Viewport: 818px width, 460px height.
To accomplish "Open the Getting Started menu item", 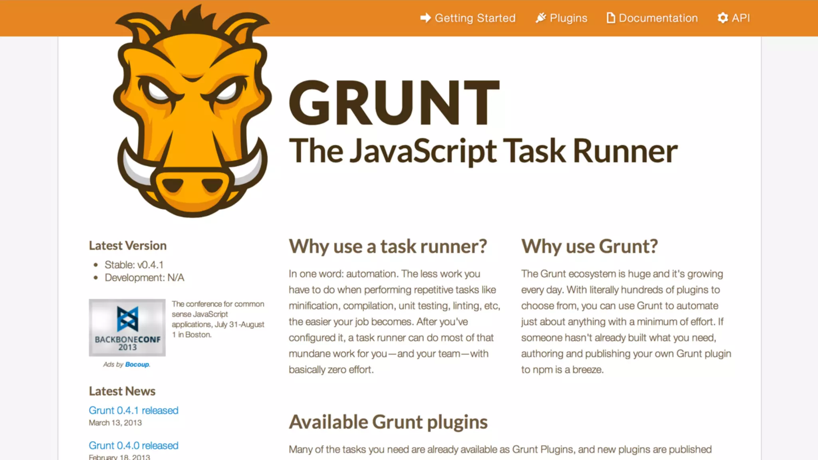I will pyautogui.click(x=475, y=18).
